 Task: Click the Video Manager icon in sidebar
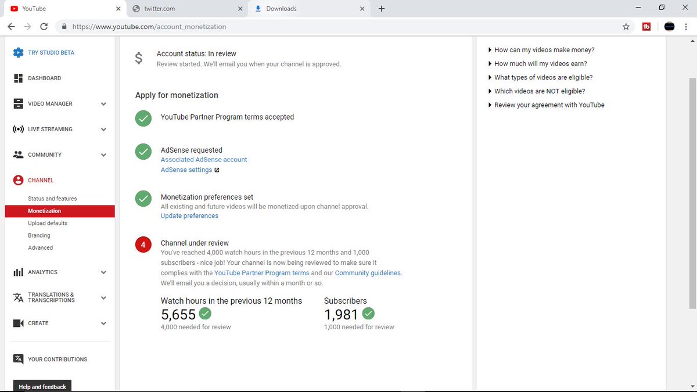pos(18,103)
